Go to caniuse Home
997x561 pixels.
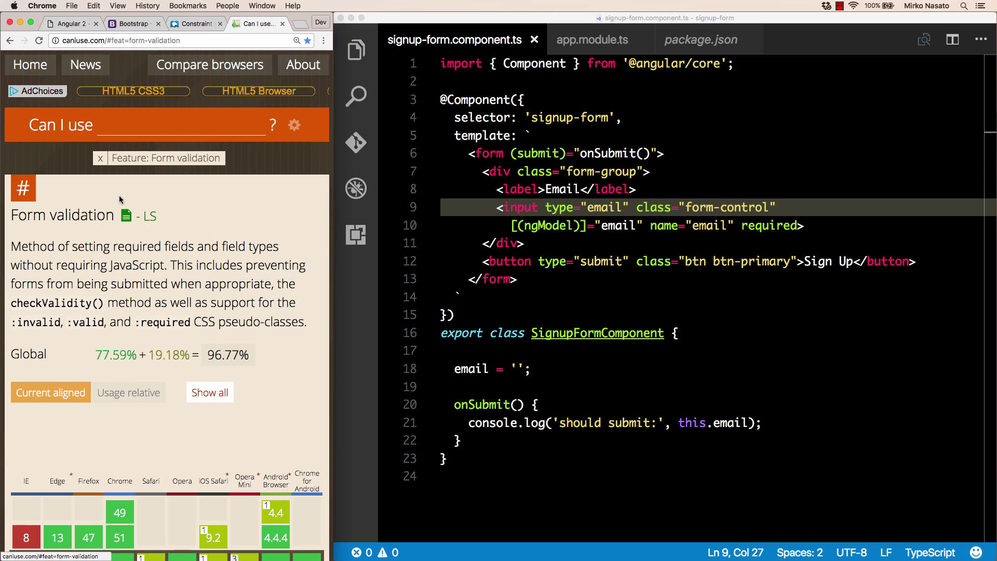pos(30,65)
